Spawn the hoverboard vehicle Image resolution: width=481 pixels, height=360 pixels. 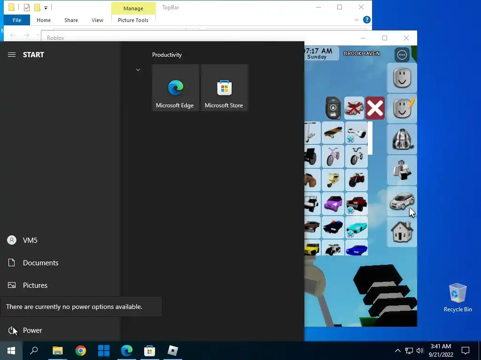pyautogui.click(x=356, y=133)
